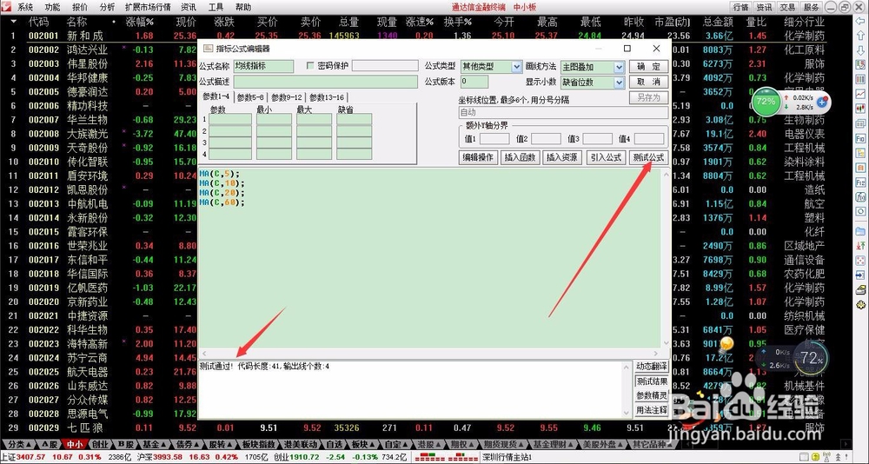
Task: Expand the 债券▲ bottom tab
Action: pyautogui.click(x=187, y=444)
